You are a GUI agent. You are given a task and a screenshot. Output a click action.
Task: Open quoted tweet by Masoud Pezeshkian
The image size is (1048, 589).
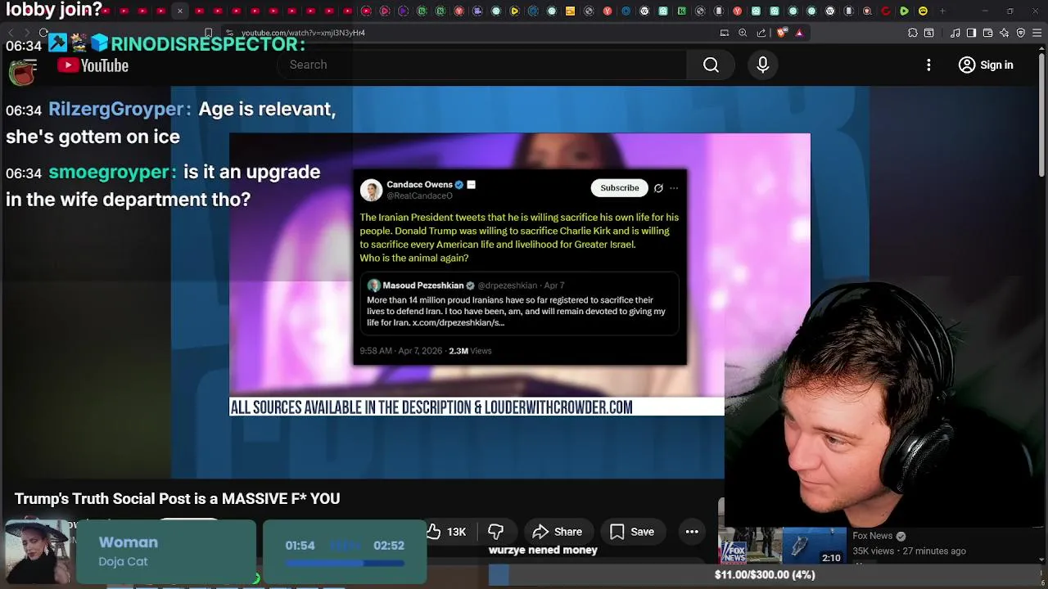pos(519,304)
